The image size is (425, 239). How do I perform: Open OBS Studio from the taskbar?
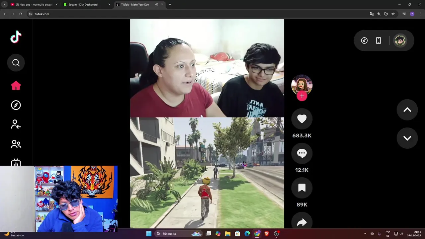(276, 234)
